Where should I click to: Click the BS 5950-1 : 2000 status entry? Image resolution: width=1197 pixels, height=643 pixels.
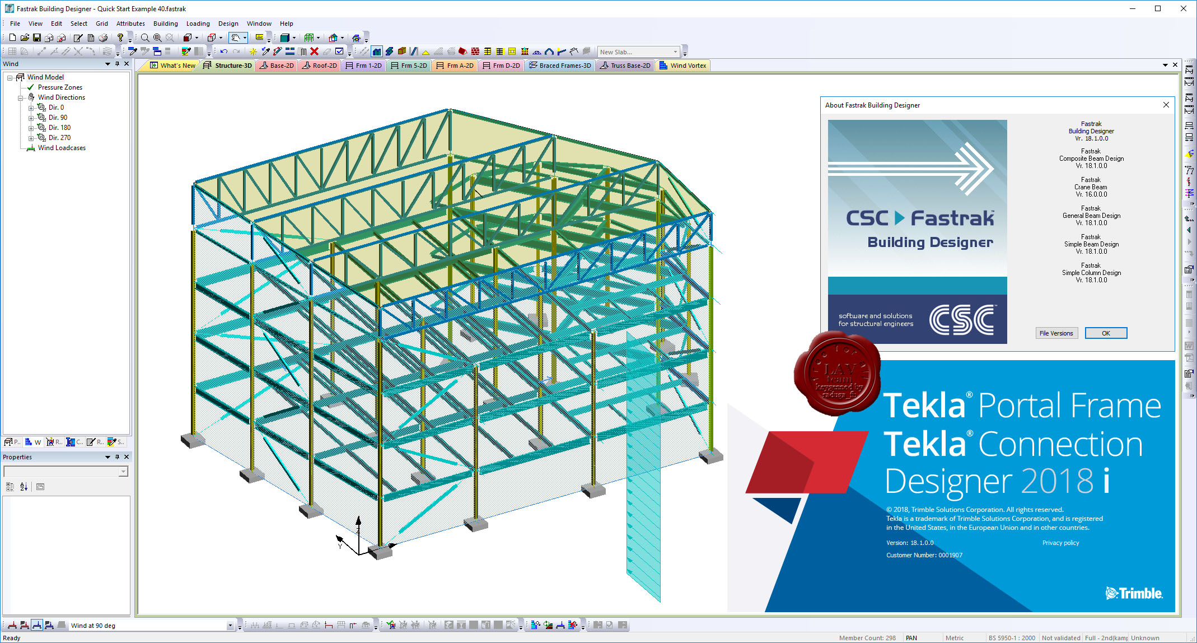tap(1012, 638)
